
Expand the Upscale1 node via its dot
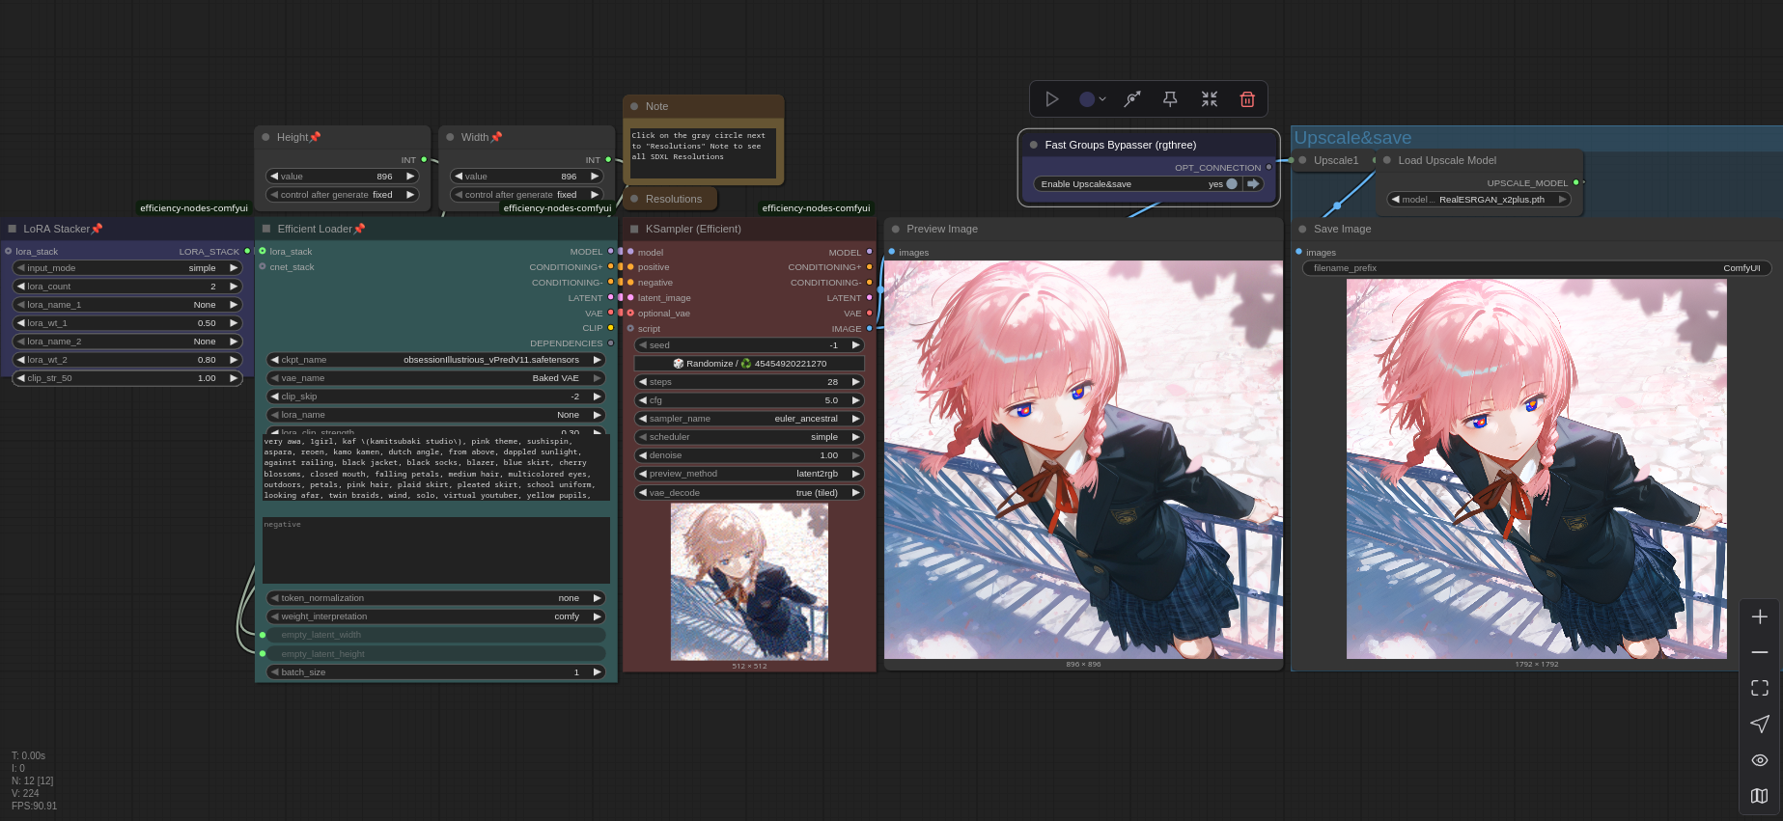pyautogui.click(x=1302, y=160)
